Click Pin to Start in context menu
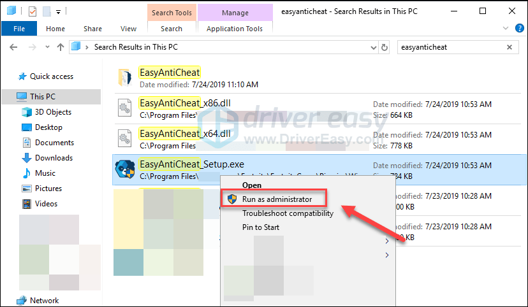 click(x=260, y=227)
